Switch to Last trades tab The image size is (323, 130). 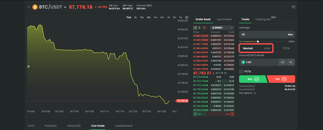click(x=224, y=19)
